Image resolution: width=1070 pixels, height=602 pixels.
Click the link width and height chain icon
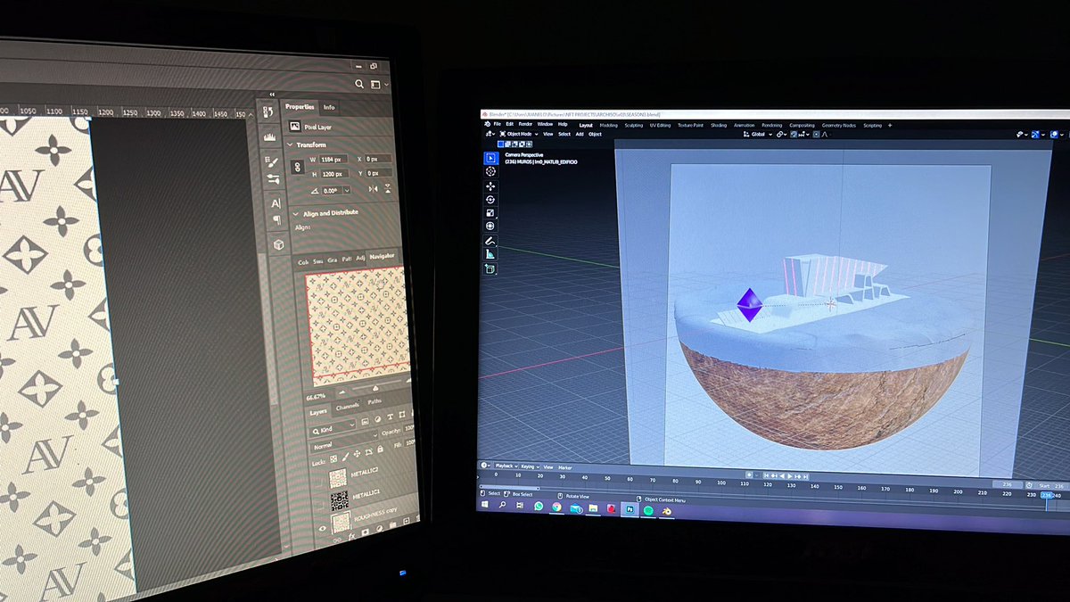coord(297,166)
